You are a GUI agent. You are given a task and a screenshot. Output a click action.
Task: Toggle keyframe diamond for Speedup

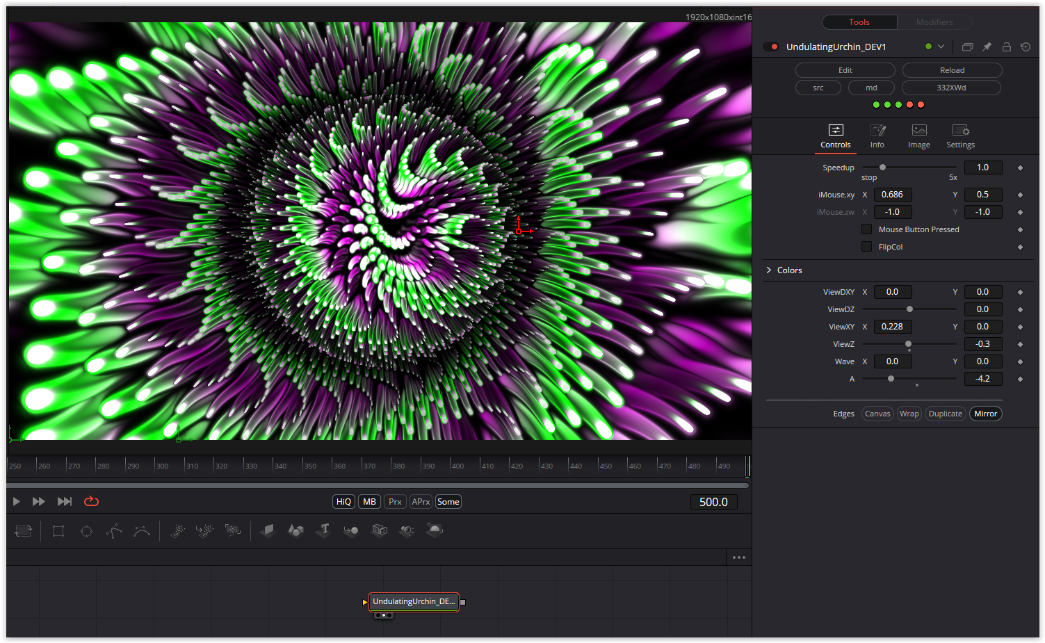pos(1020,168)
